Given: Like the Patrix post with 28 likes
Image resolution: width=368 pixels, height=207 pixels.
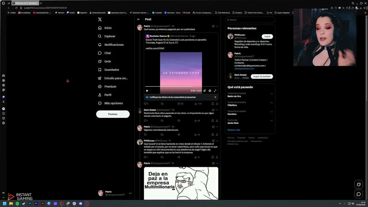Looking at the screenshot, I should (180, 103).
